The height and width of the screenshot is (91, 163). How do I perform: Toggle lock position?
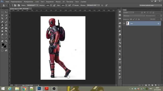136,19
